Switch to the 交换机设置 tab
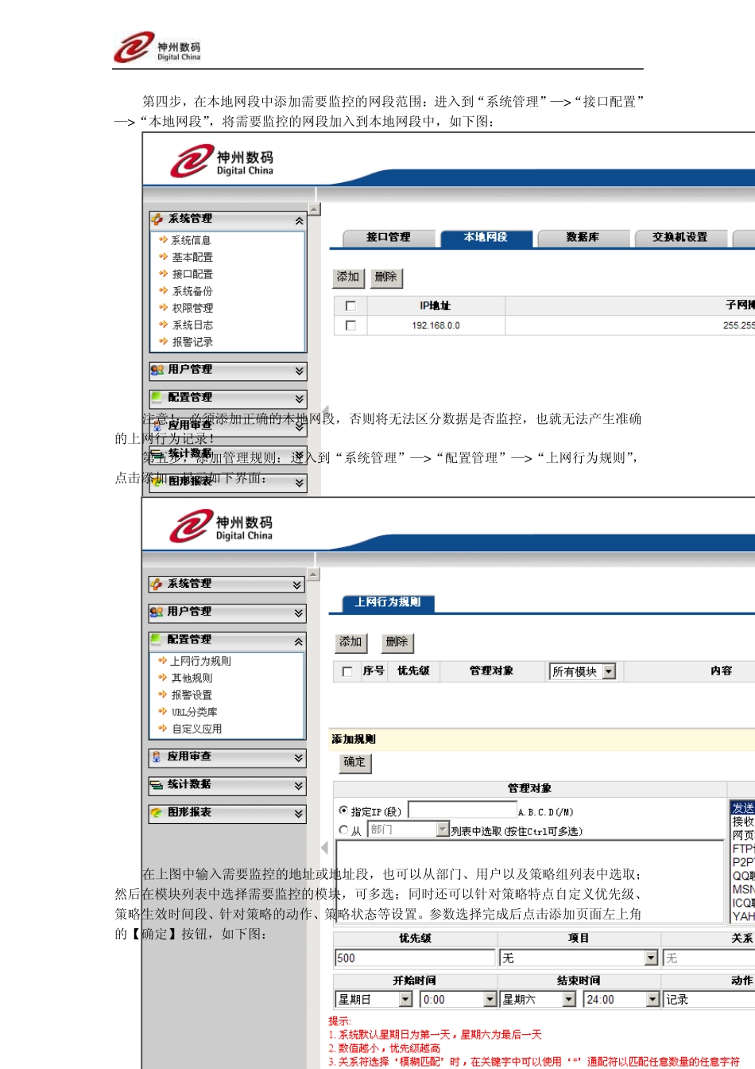 [x=680, y=238]
